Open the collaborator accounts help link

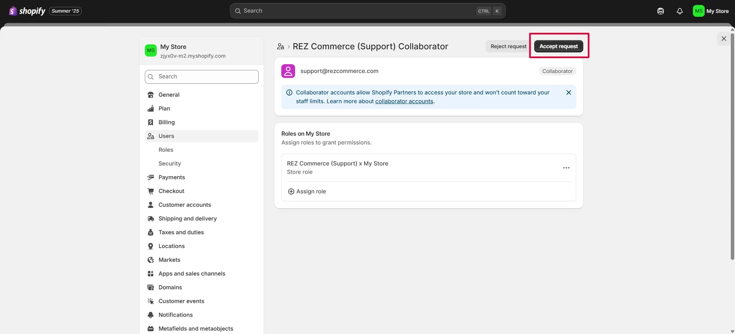404,101
